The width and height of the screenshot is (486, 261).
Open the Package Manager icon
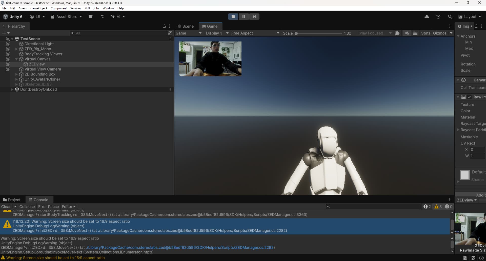tap(90, 17)
